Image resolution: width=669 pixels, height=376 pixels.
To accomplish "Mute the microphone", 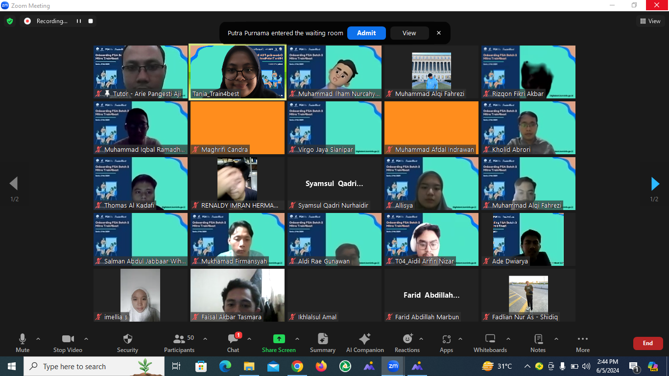I will tap(23, 339).
